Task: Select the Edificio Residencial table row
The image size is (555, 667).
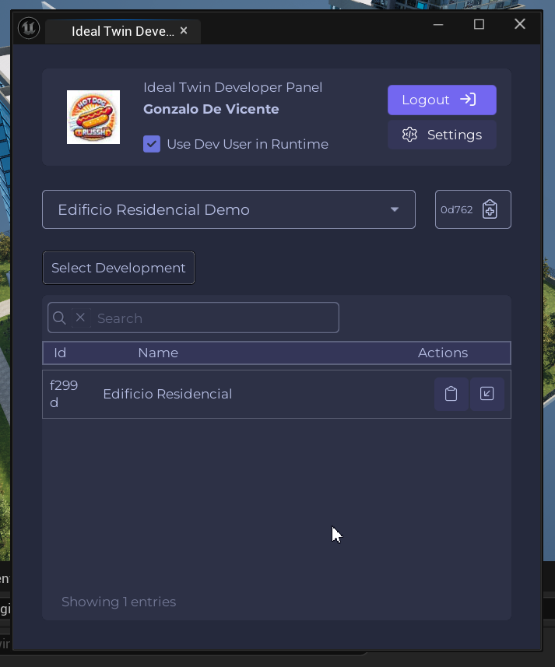Action: pos(234,394)
